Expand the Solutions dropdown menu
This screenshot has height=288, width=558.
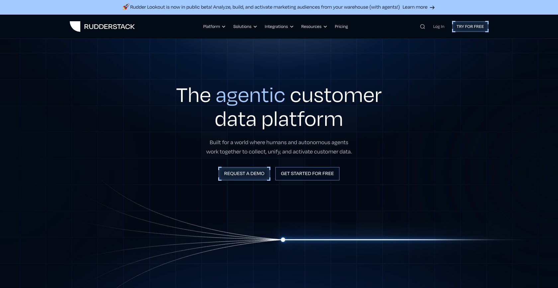click(x=245, y=27)
